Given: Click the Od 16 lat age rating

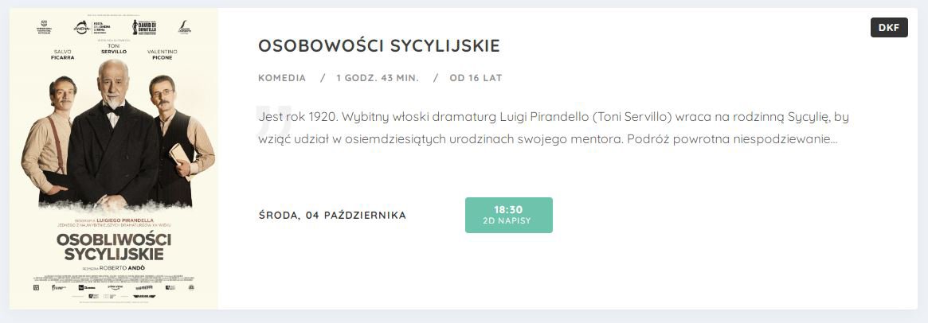Looking at the screenshot, I should tap(476, 77).
